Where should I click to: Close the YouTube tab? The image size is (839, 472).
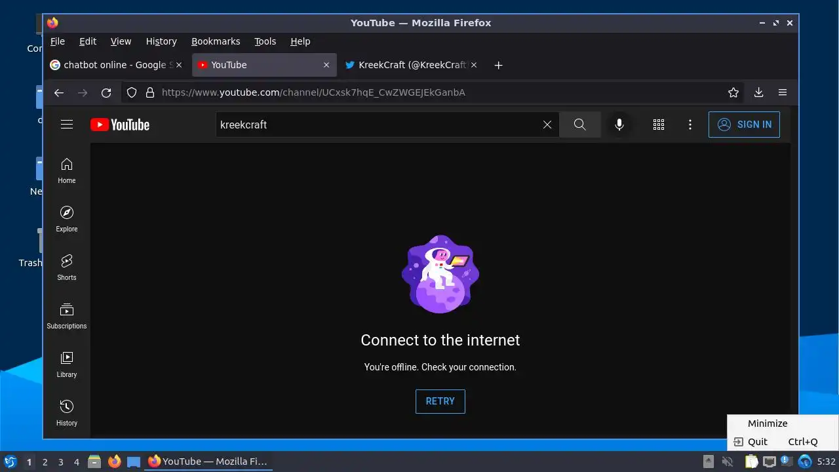pos(326,65)
